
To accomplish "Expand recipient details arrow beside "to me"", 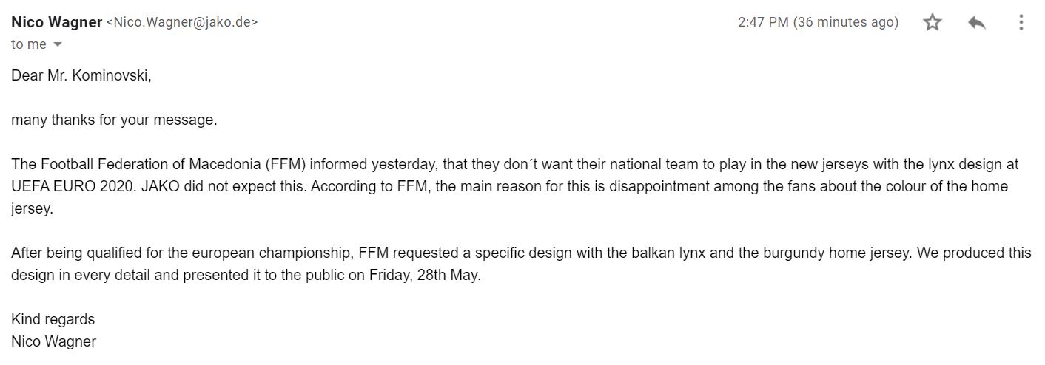I will coord(58,45).
